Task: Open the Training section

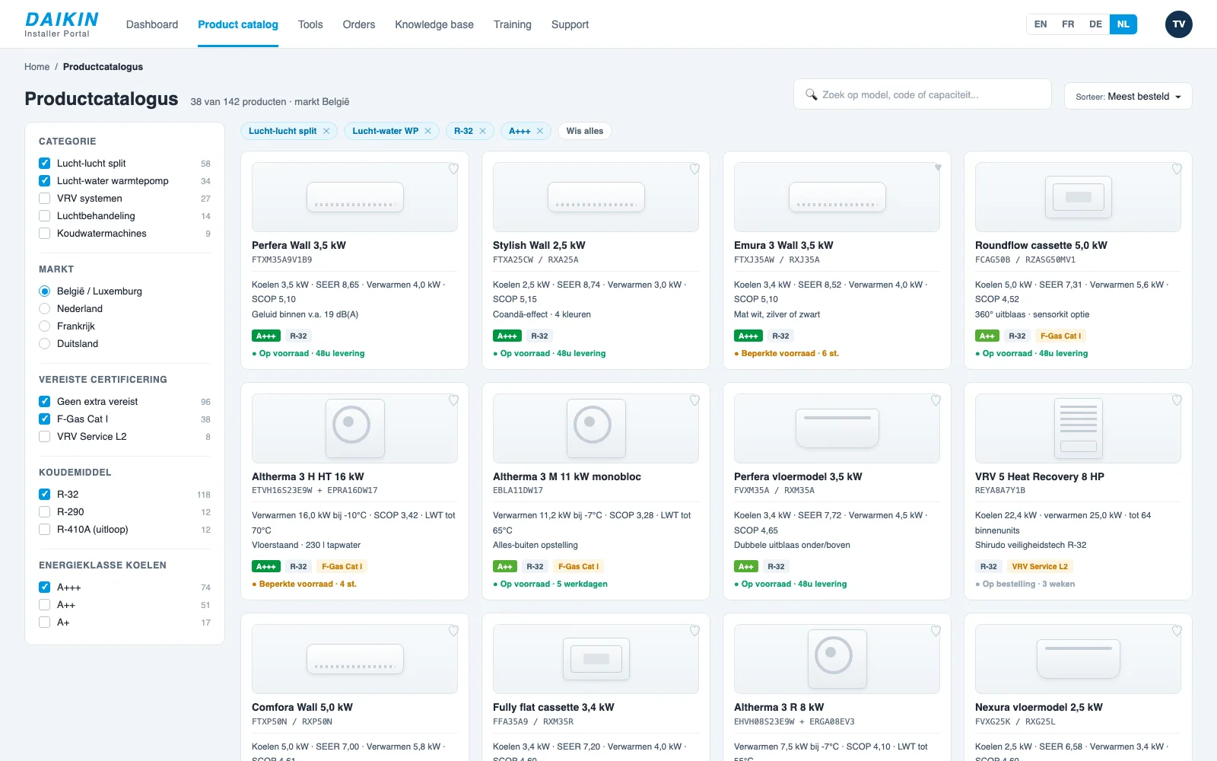Action: 513,24
